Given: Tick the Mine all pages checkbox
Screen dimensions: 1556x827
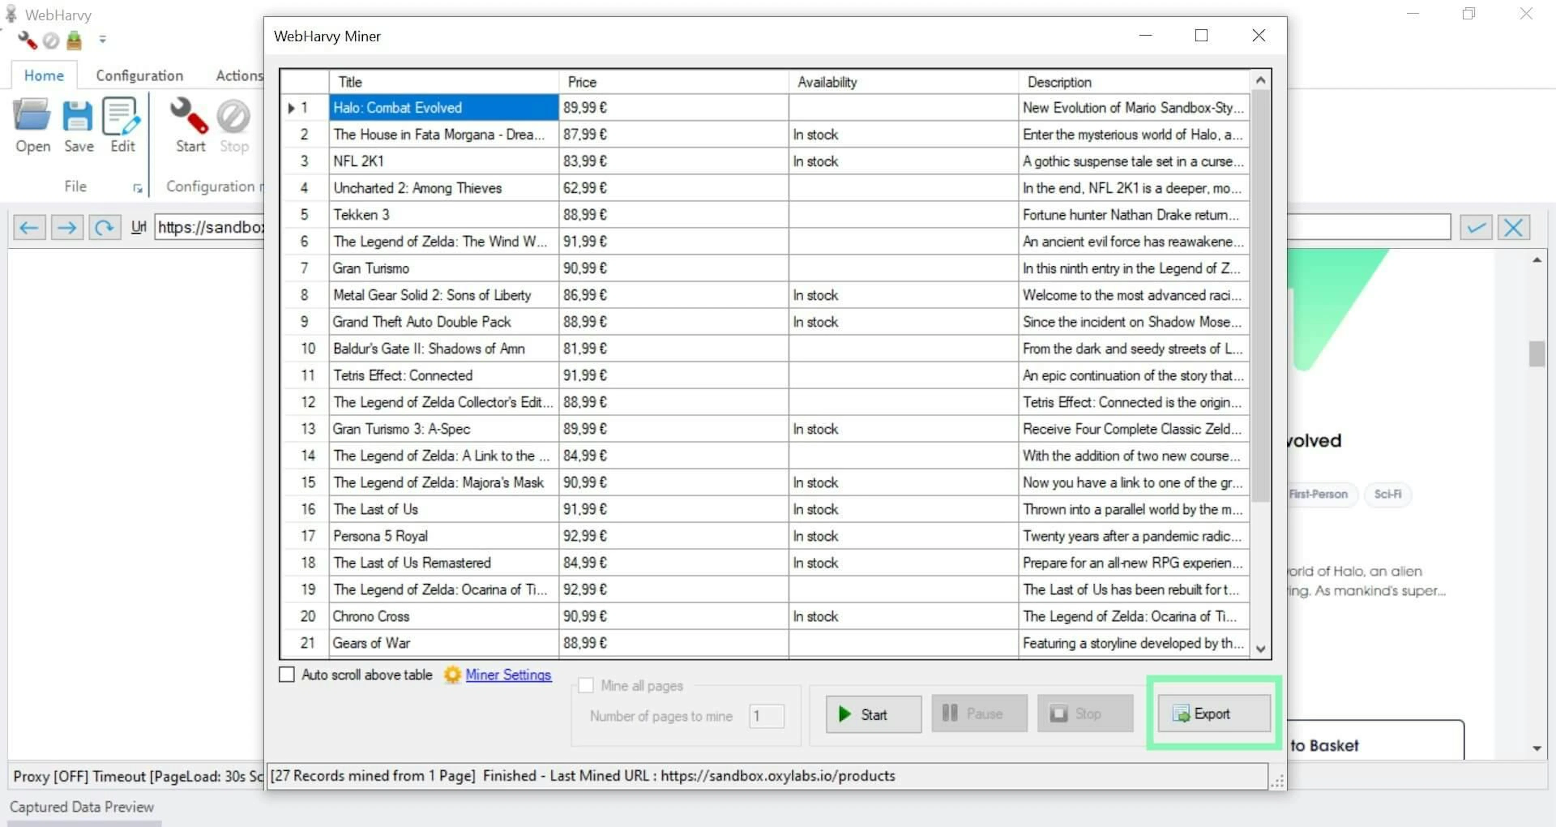Looking at the screenshot, I should [x=585, y=685].
